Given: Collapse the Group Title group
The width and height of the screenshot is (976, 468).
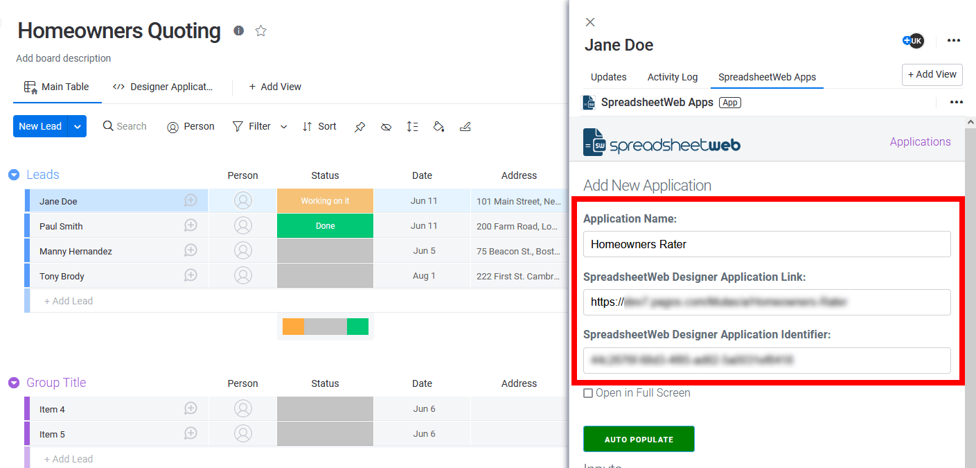Looking at the screenshot, I should click(x=14, y=382).
